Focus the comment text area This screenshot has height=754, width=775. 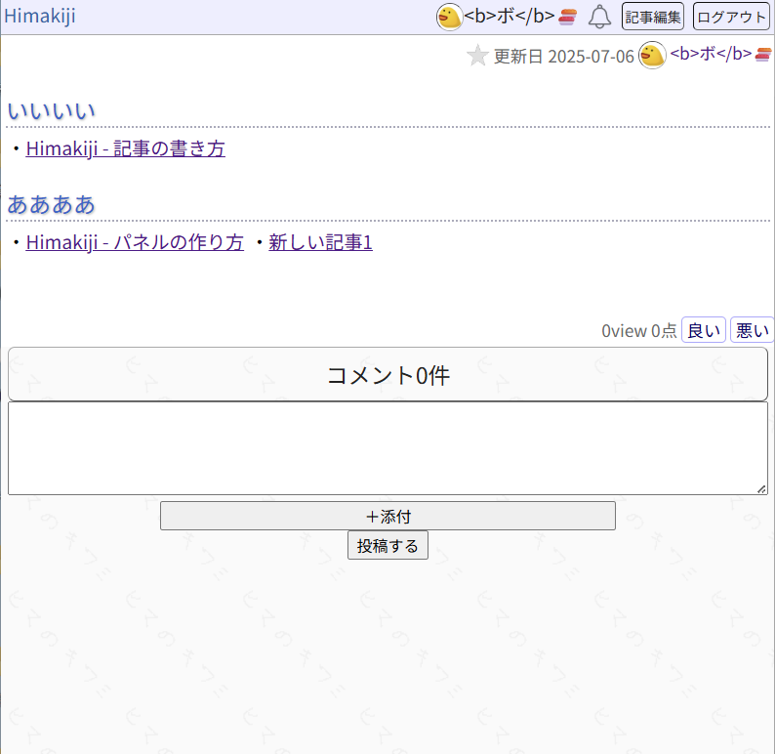click(x=388, y=448)
